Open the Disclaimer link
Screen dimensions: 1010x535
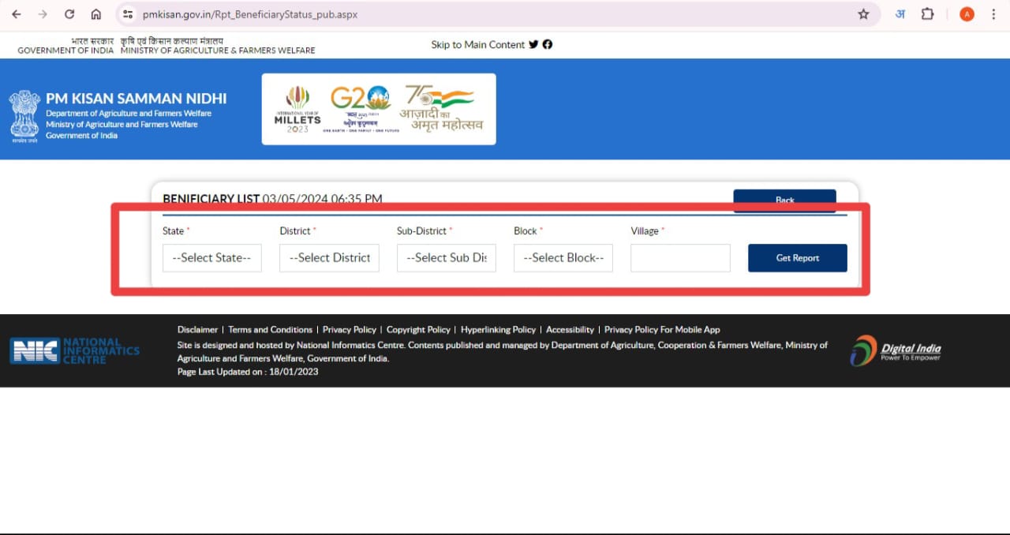pos(197,330)
